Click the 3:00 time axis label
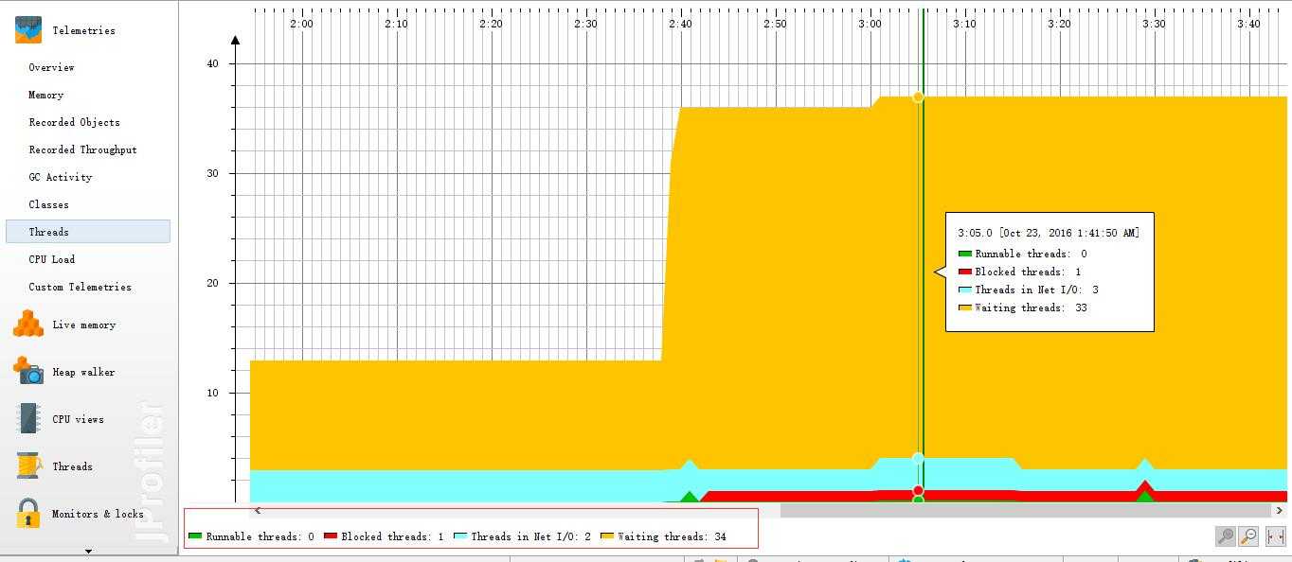 coord(870,24)
